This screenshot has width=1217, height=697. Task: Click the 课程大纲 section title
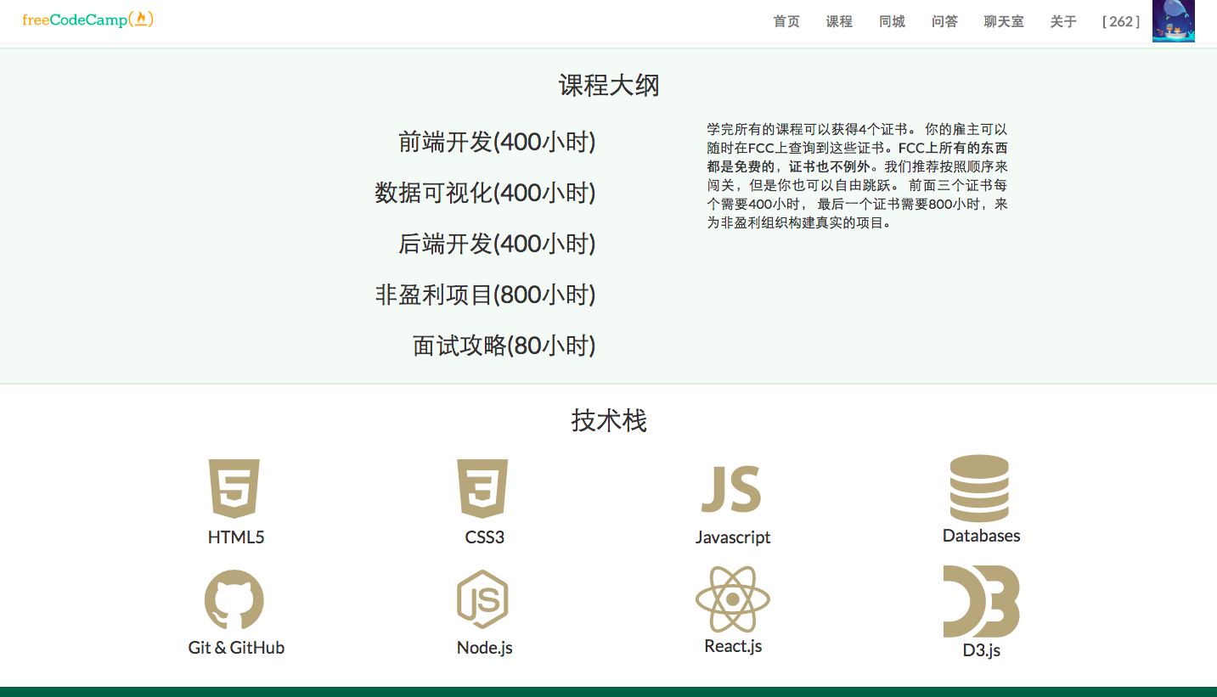point(609,85)
